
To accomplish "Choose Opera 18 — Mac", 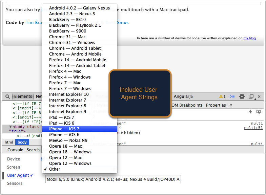I will 79,146.
